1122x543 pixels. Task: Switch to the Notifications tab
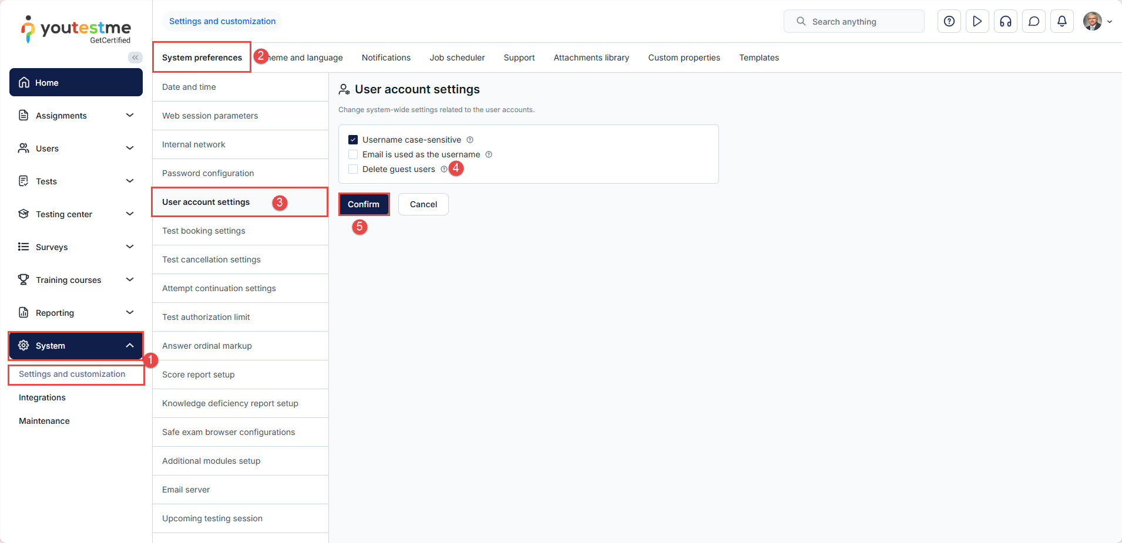pyautogui.click(x=386, y=58)
